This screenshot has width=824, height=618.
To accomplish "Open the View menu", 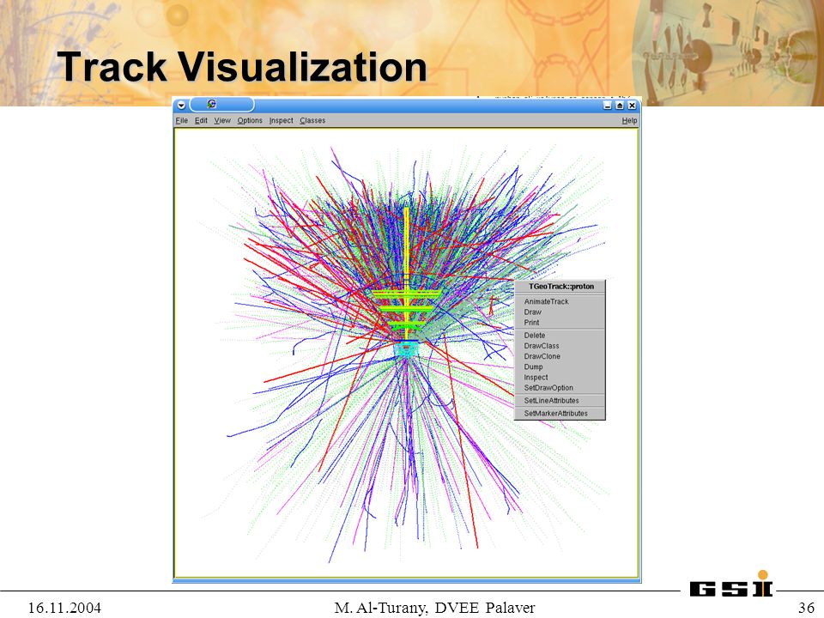I will point(222,120).
